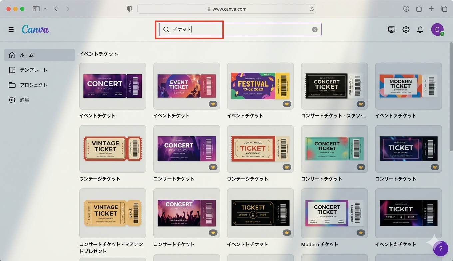Expand the Safari sidebar chevron dropdown
The width and height of the screenshot is (453, 261).
tap(44, 9)
